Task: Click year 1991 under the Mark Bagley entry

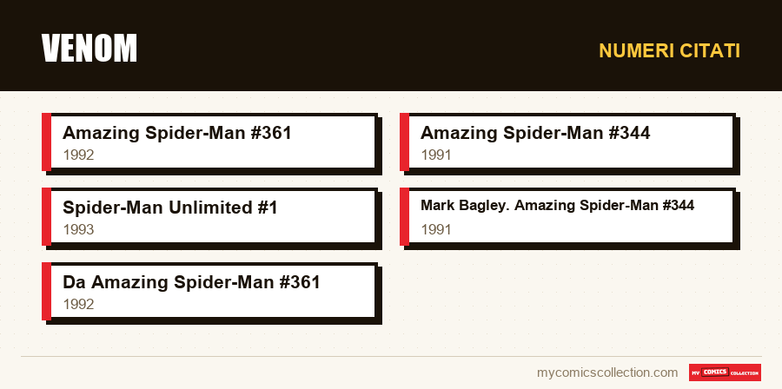Action: (x=436, y=229)
